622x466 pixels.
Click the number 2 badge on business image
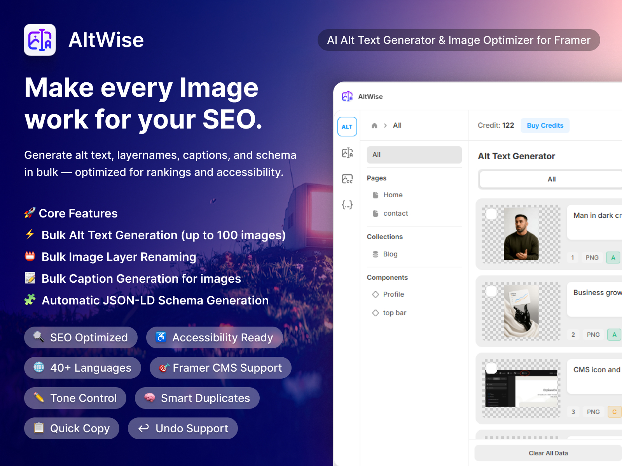[x=573, y=335]
